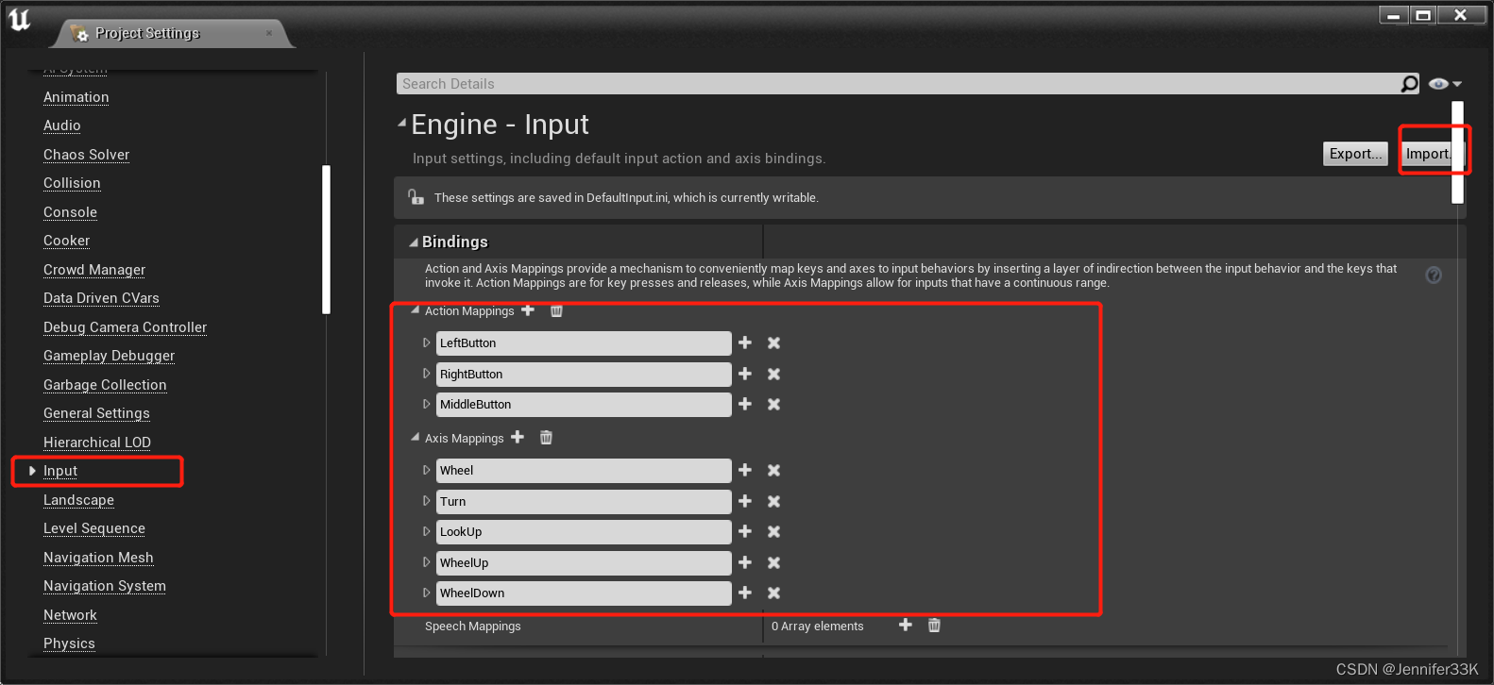Empty the Speech Mappings array with trash icon
Viewport: 1494px width, 685px height.
coord(934,625)
